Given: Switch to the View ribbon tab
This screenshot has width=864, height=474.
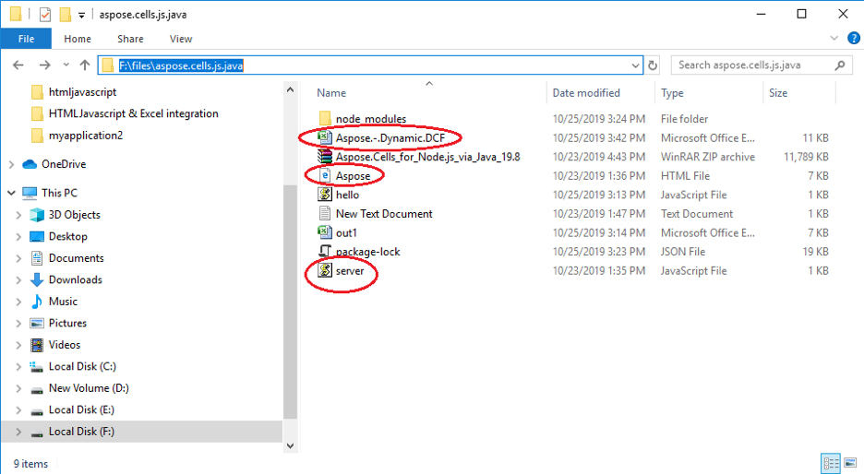Looking at the screenshot, I should point(181,39).
